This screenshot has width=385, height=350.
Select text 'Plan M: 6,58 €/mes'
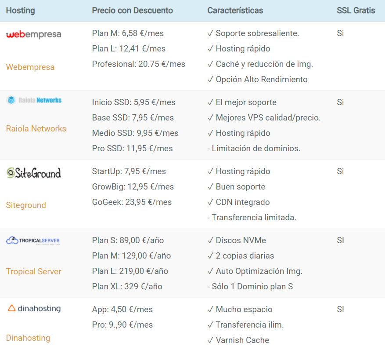click(x=128, y=33)
